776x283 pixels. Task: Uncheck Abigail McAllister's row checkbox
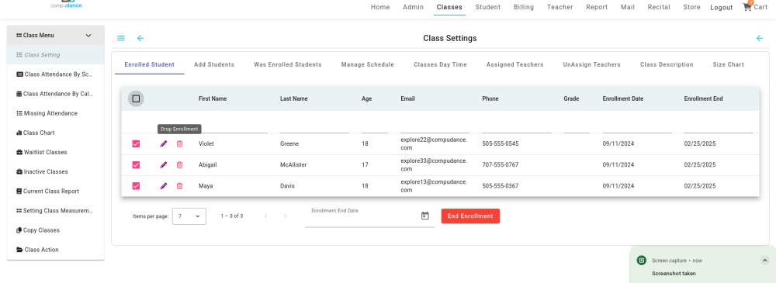coord(136,164)
